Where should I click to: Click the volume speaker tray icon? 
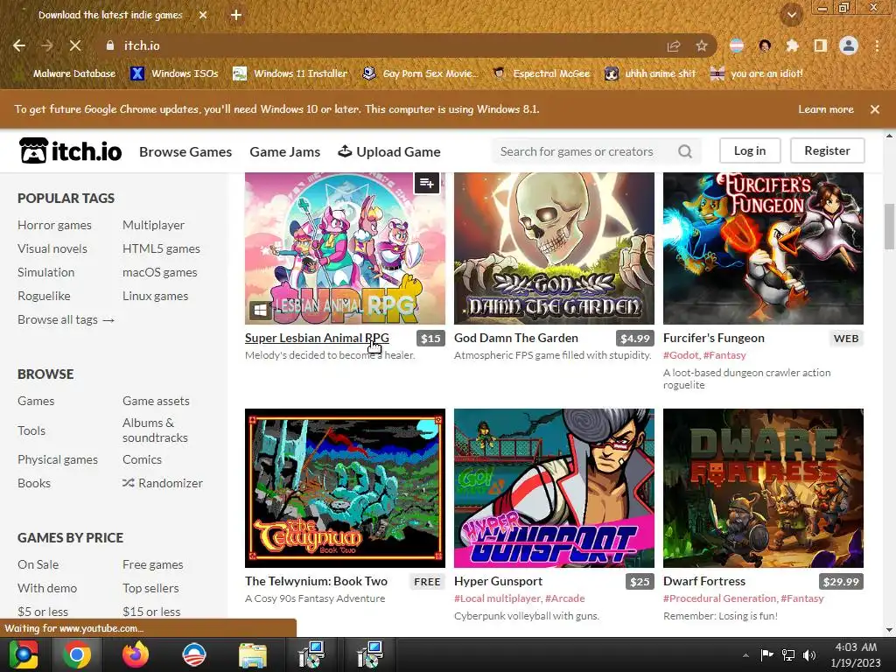[x=809, y=655]
